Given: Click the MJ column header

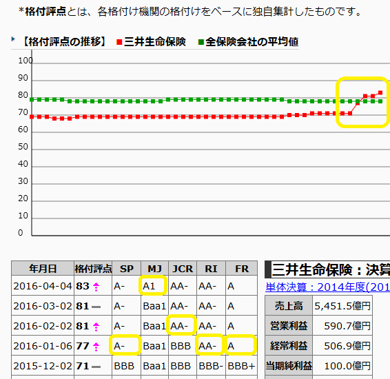Looking at the screenshot, I should coord(155,268).
